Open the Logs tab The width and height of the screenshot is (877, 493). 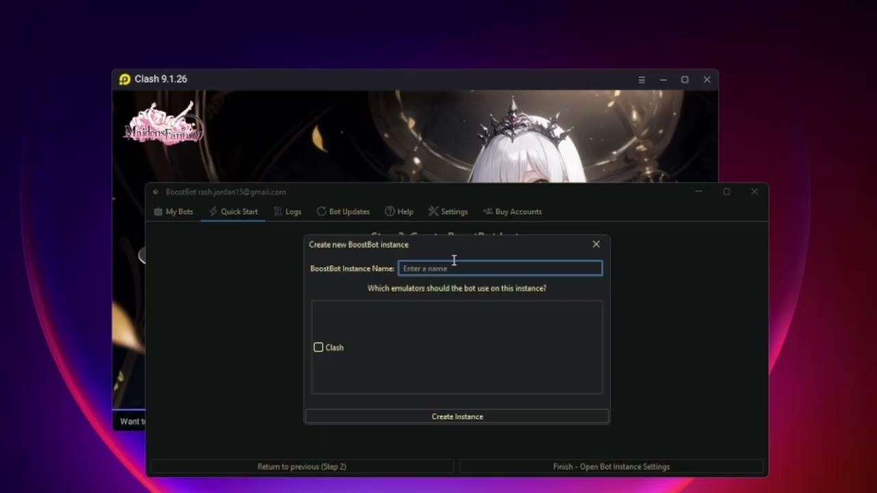[288, 212]
